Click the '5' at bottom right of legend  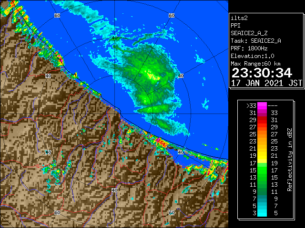pos(275,213)
